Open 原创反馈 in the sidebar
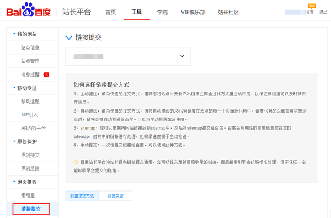This screenshot has height=218, width=331. click(30, 168)
